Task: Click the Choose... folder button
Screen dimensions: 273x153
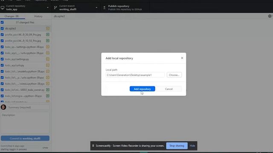Action: pyautogui.click(x=174, y=75)
